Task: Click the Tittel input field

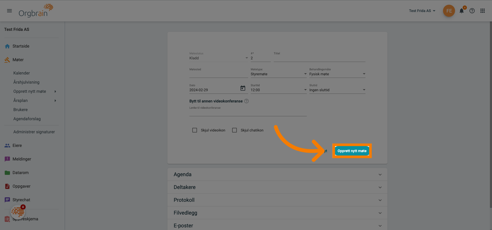Action: coord(319,58)
